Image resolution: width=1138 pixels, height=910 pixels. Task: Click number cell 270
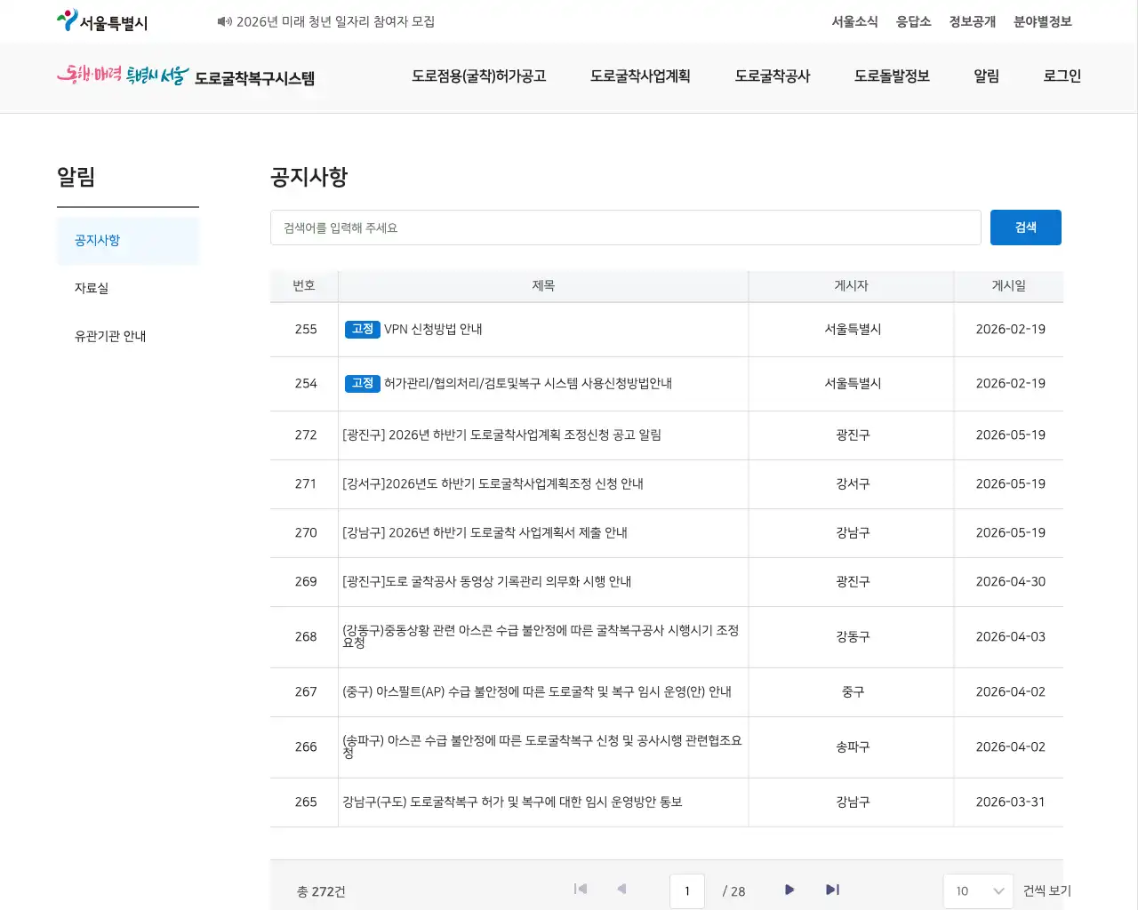[x=306, y=532]
